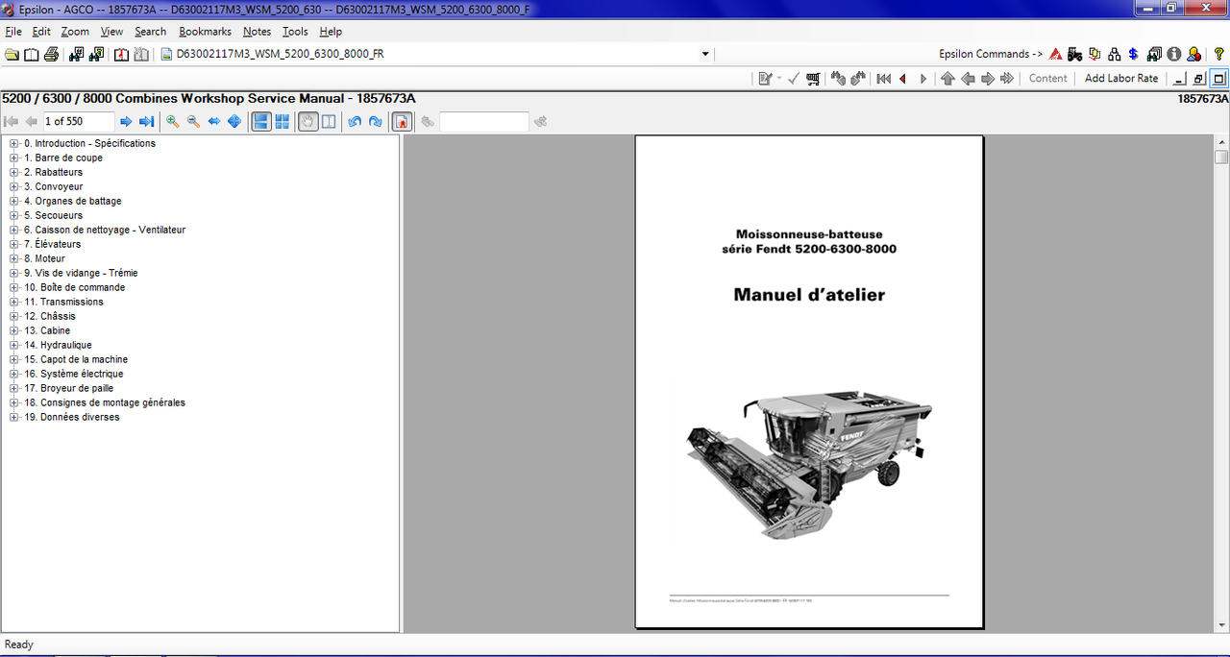Expand 11. Transmissions tree node
This screenshot has width=1230, height=657.
(x=14, y=303)
